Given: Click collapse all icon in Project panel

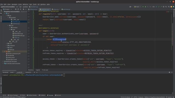Looking at the screenshot, I should 21,9.
